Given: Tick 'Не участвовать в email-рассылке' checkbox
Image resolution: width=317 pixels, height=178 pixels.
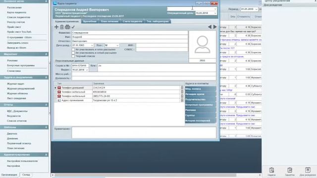Looking at the screenshot, I should tap(73, 53).
